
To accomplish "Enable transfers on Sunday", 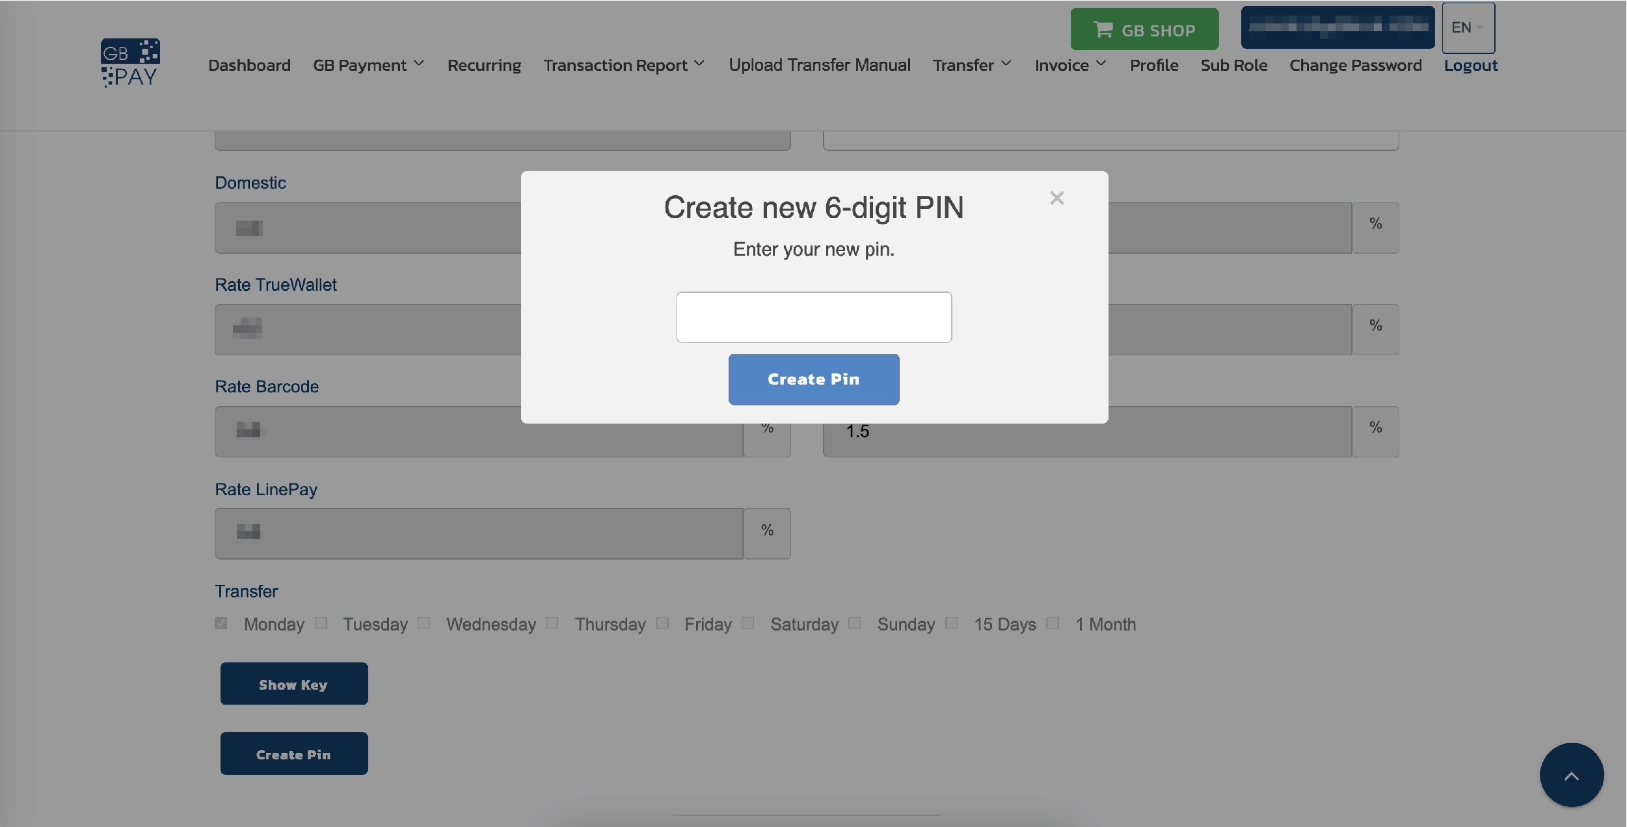I will (854, 623).
